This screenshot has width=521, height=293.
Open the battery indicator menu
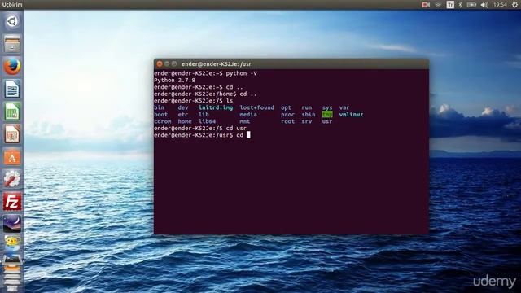pyautogui.click(x=471, y=5)
